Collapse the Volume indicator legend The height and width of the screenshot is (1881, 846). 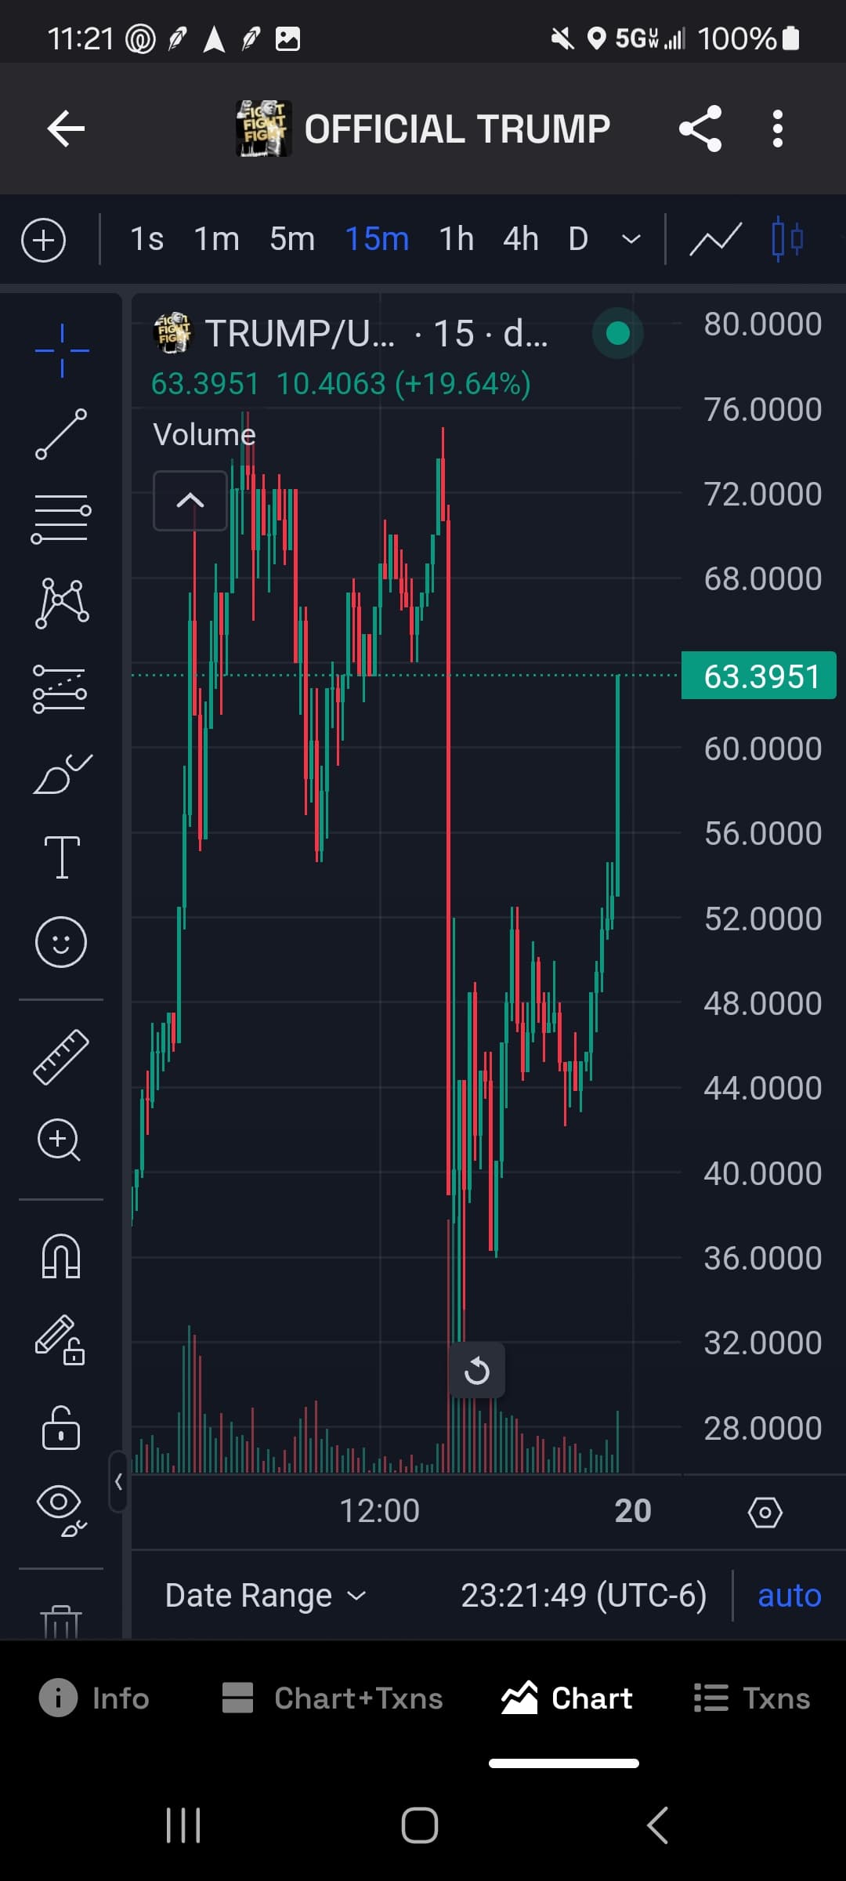click(190, 501)
